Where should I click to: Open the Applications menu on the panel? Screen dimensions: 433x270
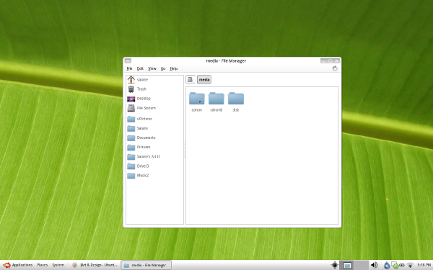(18, 265)
